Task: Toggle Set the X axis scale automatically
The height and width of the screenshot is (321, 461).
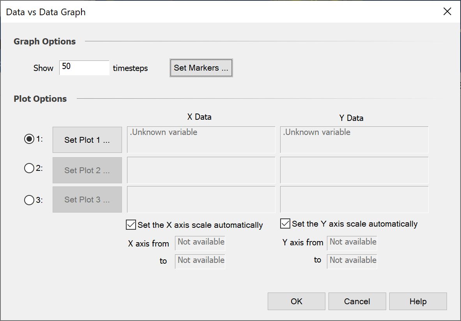Action: coord(131,225)
